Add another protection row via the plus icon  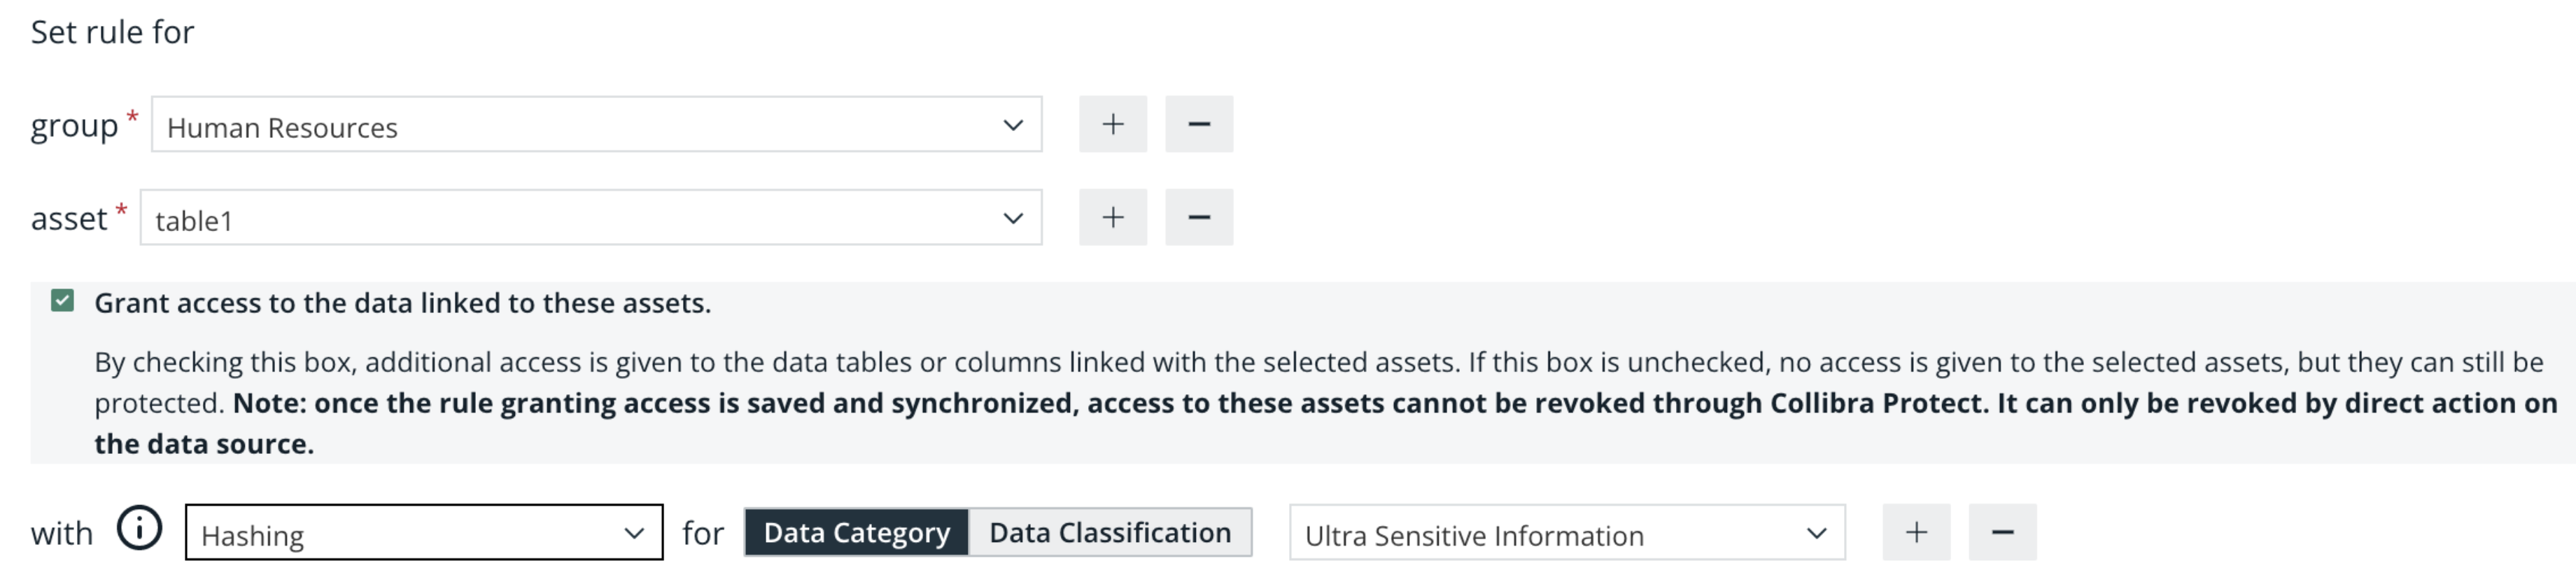point(1916,531)
